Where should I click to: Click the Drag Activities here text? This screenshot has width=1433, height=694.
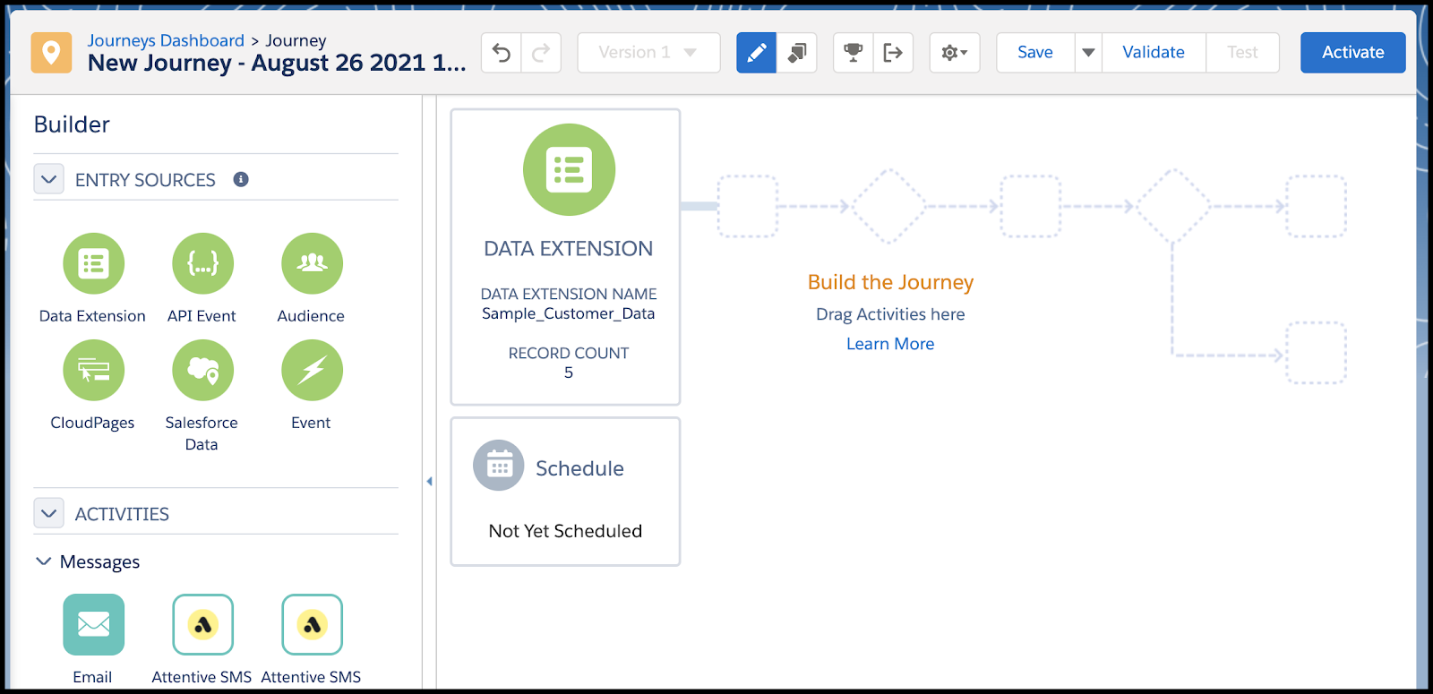click(890, 314)
